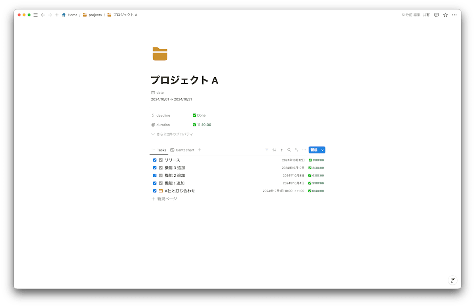Open the A社と打ち合わせ task page
The width and height of the screenshot is (475, 307).
pos(180,191)
